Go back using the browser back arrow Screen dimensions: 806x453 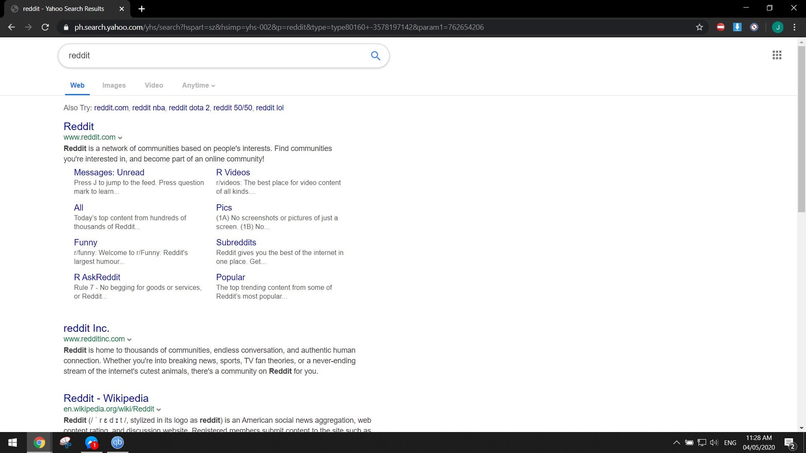click(x=11, y=27)
